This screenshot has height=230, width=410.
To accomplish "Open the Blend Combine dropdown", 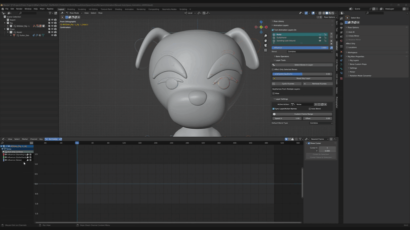I will [x=309, y=51].
